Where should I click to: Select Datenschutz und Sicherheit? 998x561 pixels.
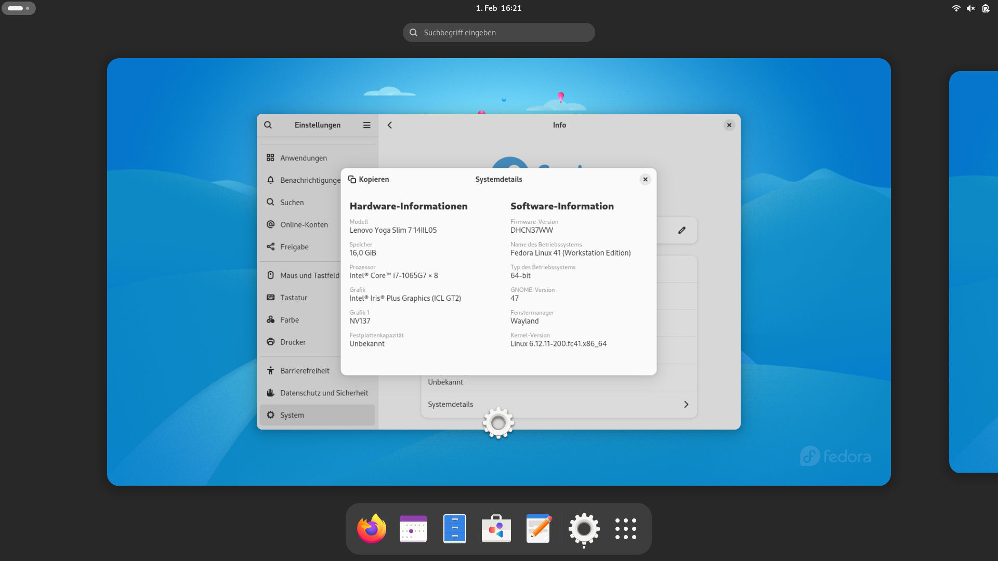[324, 393]
